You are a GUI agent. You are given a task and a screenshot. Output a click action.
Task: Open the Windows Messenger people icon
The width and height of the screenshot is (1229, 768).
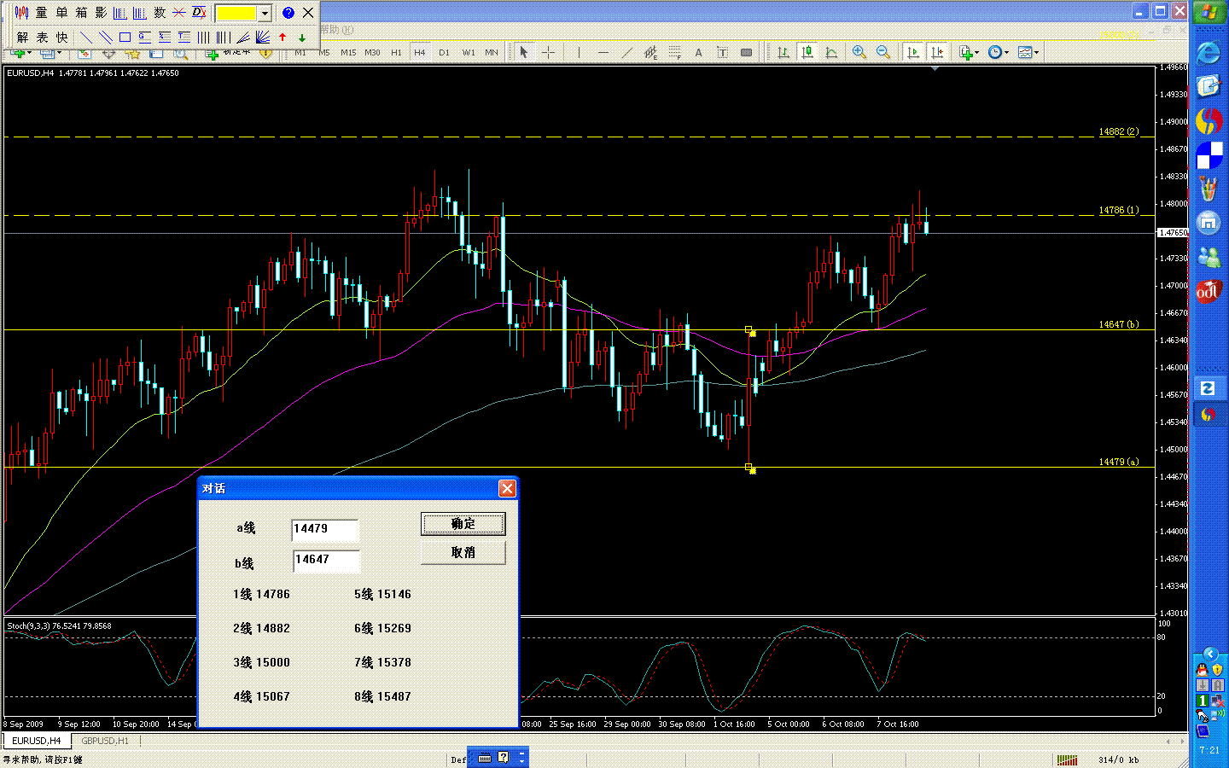[1209, 256]
